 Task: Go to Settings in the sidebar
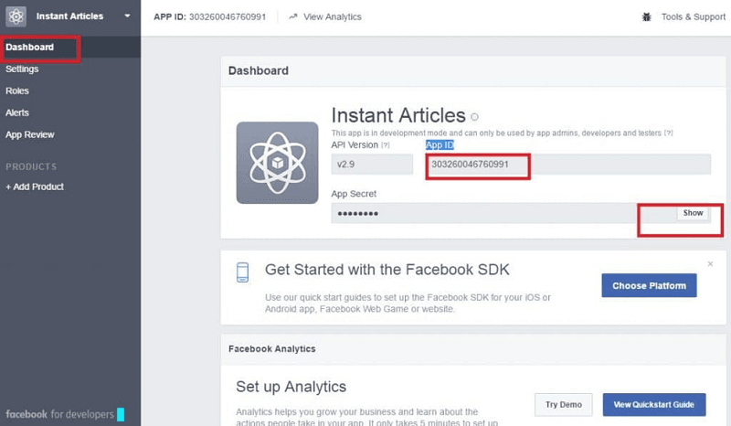click(x=22, y=69)
